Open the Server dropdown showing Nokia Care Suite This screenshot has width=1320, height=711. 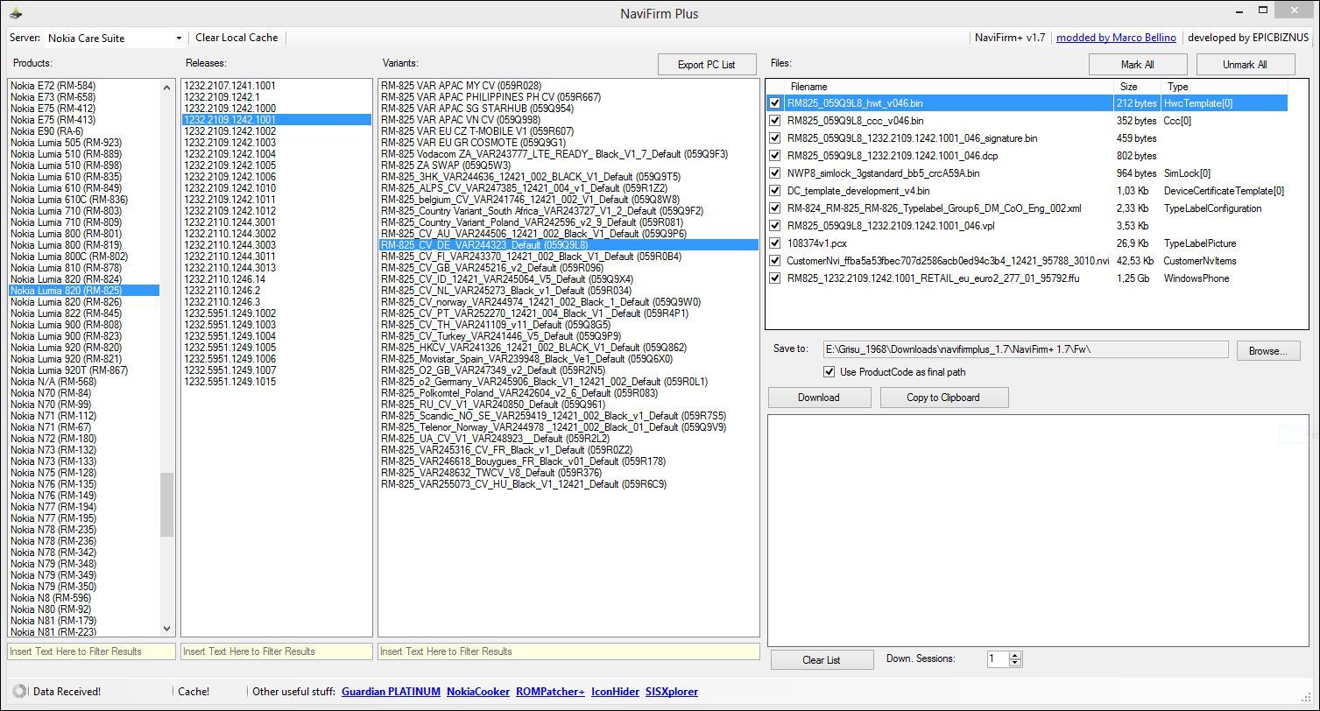coord(114,38)
